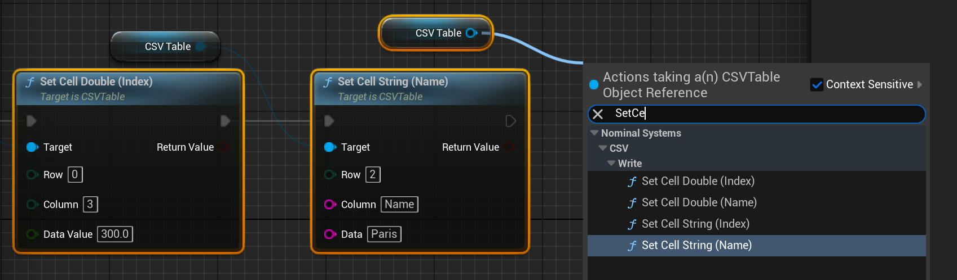The width and height of the screenshot is (957, 280).
Task: Click pink Column pin on Set Cell String
Action: tap(330, 205)
